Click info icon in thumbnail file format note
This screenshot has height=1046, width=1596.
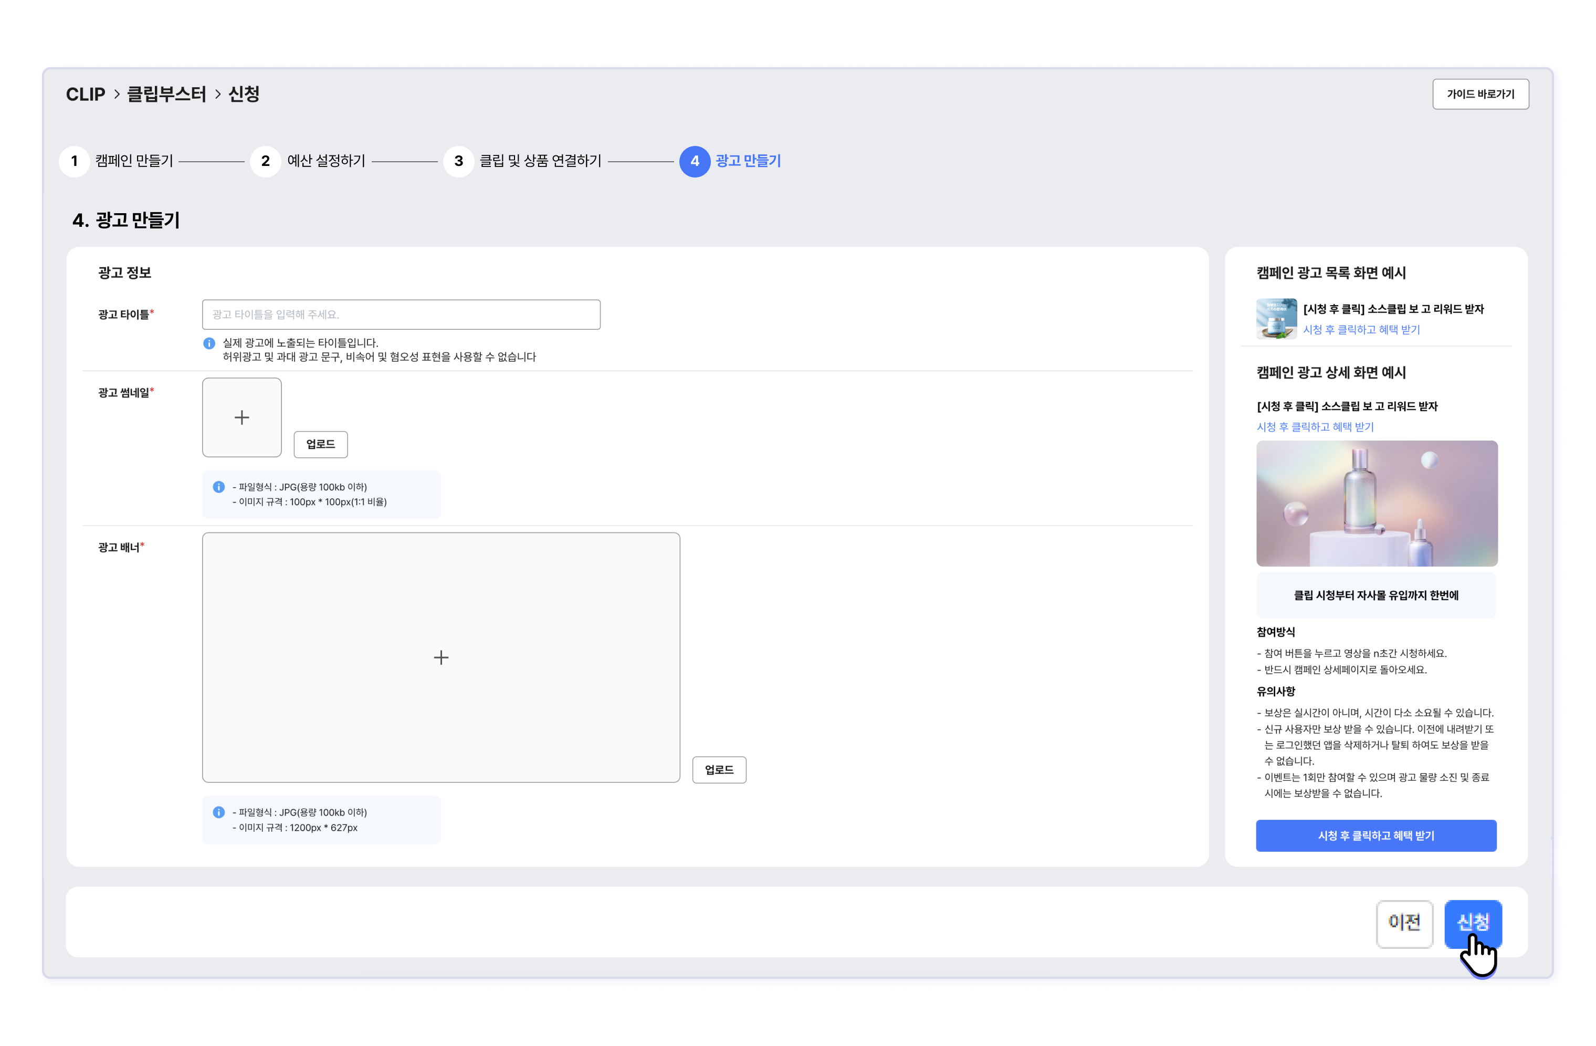coord(218,487)
